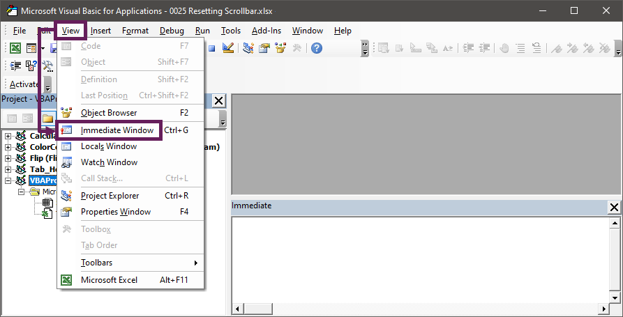Click the Quick Info Edit toolbar icon
Image resolution: width=623 pixels, height=317 pixels.
pos(416,48)
